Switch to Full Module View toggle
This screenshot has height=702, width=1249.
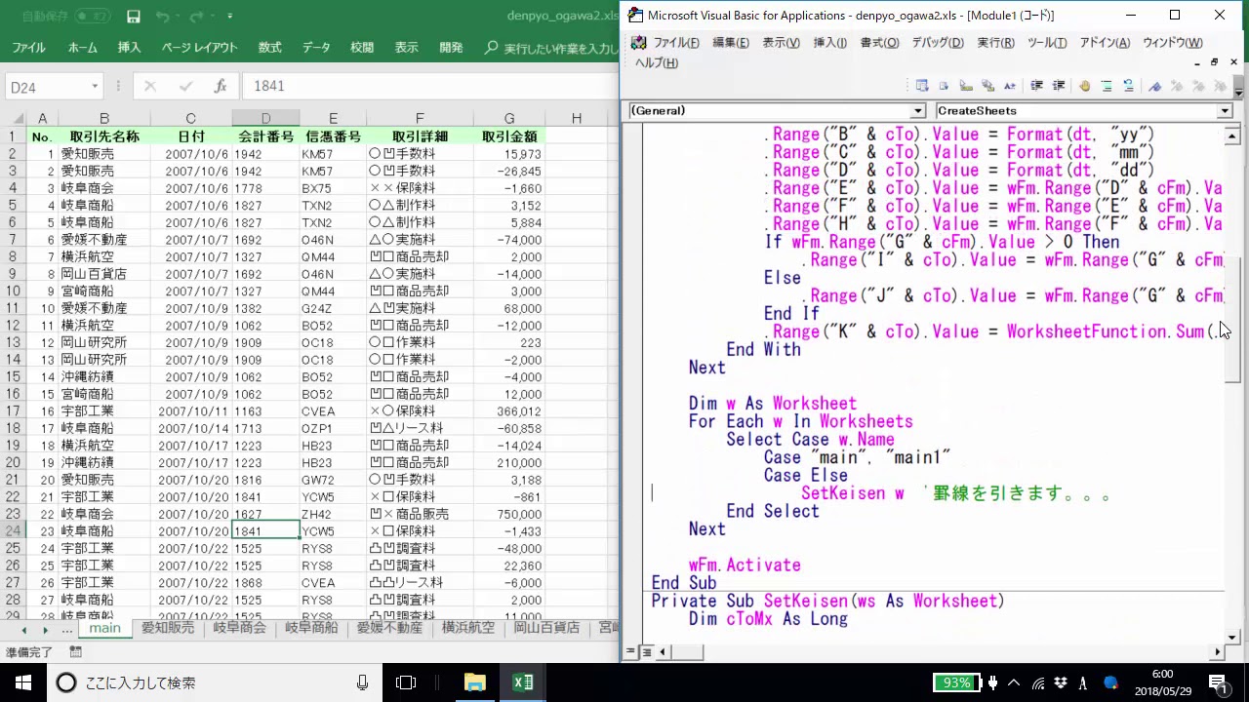646,651
